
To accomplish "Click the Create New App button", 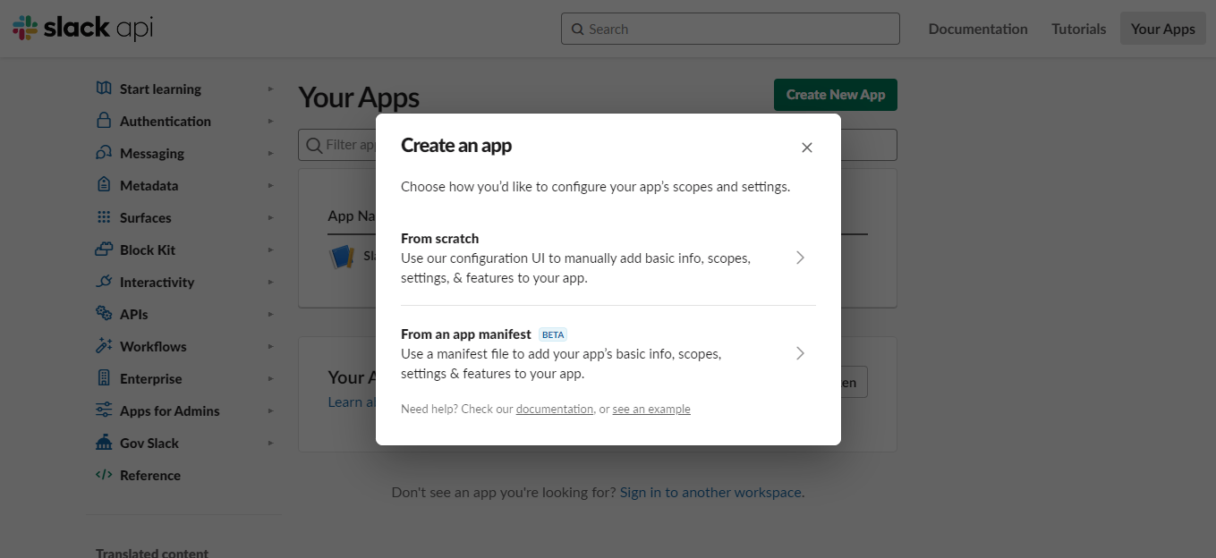I will 836,95.
